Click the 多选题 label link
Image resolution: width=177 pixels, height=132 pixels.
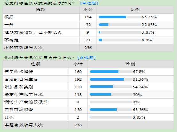(x=87, y=58)
